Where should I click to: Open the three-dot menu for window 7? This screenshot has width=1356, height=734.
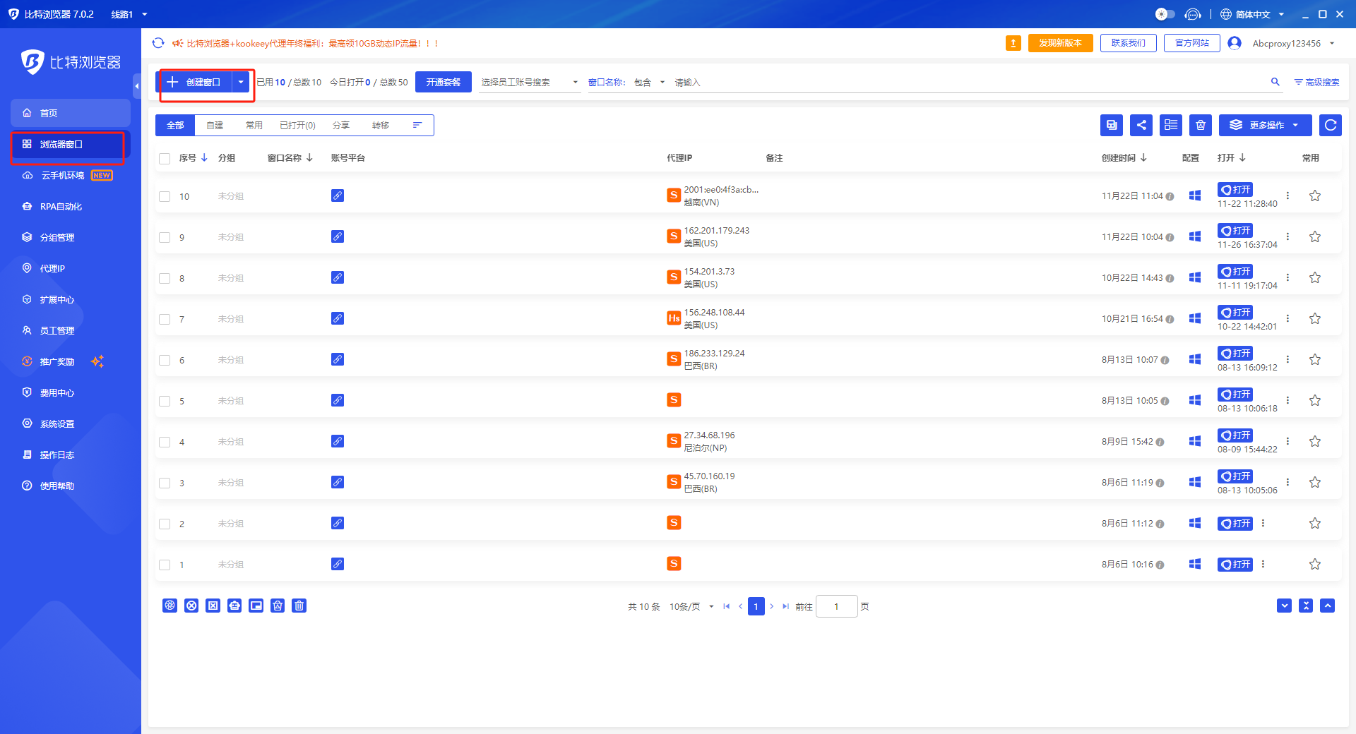tap(1287, 318)
